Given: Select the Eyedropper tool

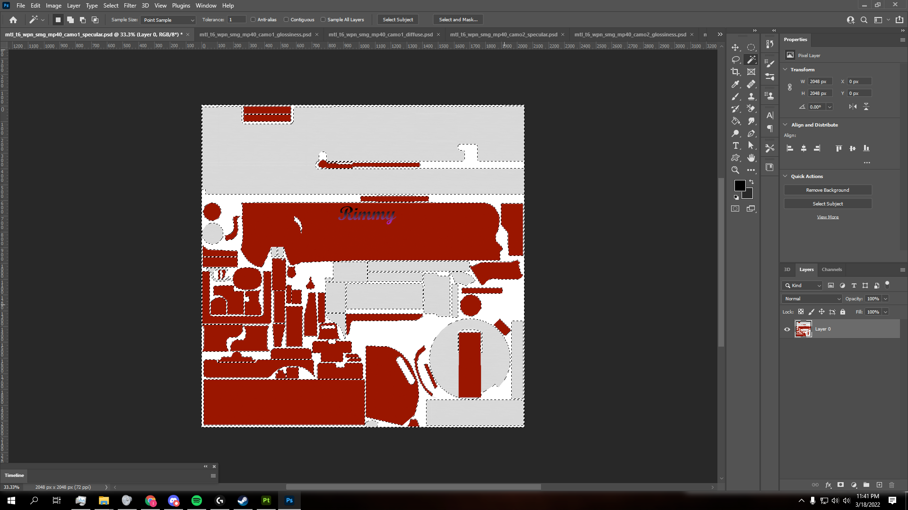Looking at the screenshot, I should [x=734, y=84].
